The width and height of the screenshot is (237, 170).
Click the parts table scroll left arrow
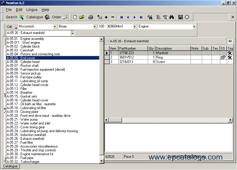point(106,120)
